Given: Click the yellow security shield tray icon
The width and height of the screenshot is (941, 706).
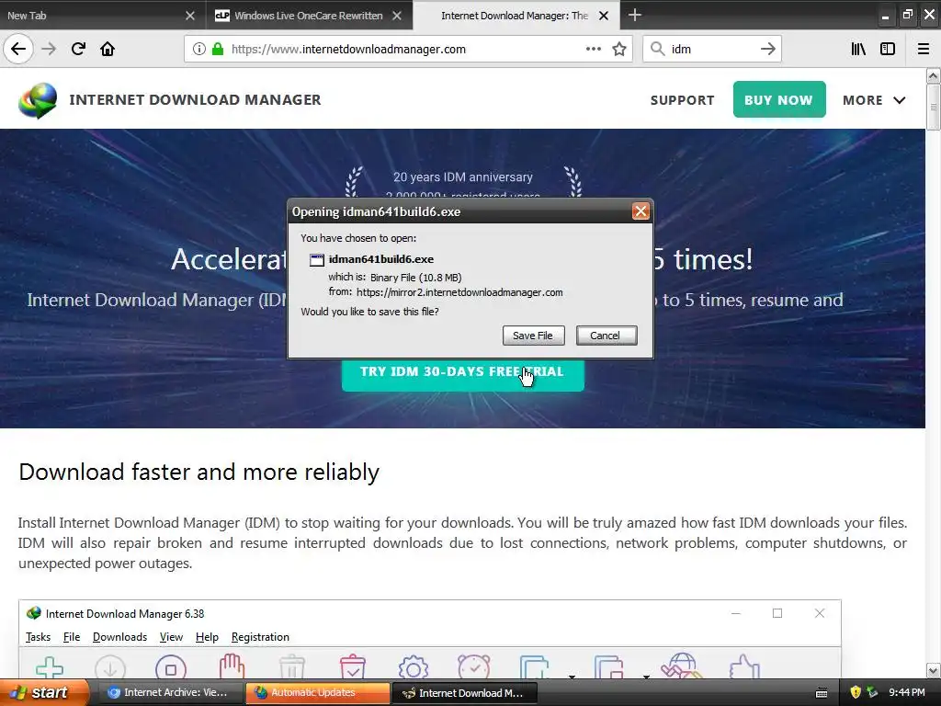Looking at the screenshot, I should pyautogui.click(x=856, y=692).
